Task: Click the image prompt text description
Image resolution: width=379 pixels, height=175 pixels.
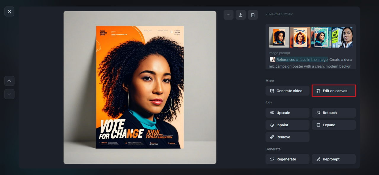Action: tap(311, 63)
